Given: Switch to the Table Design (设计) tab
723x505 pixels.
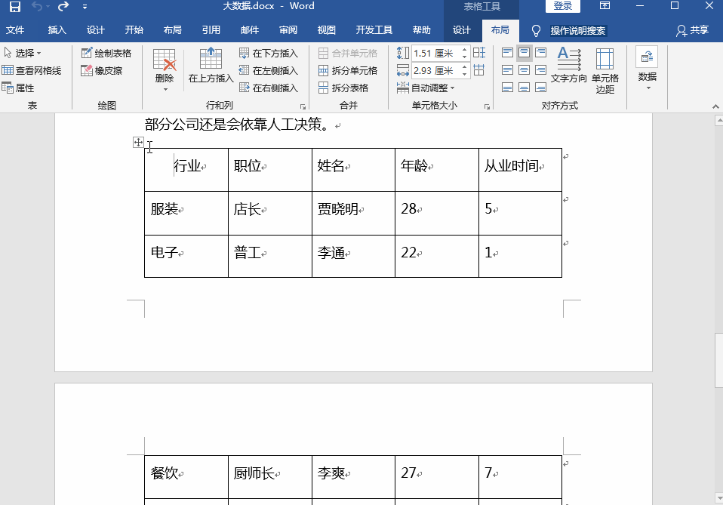Looking at the screenshot, I should pos(463,30).
